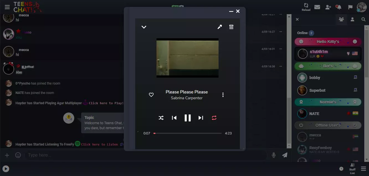Open the clock icon in bottom bar
The height and width of the screenshot is (176, 369).
pos(341,169)
